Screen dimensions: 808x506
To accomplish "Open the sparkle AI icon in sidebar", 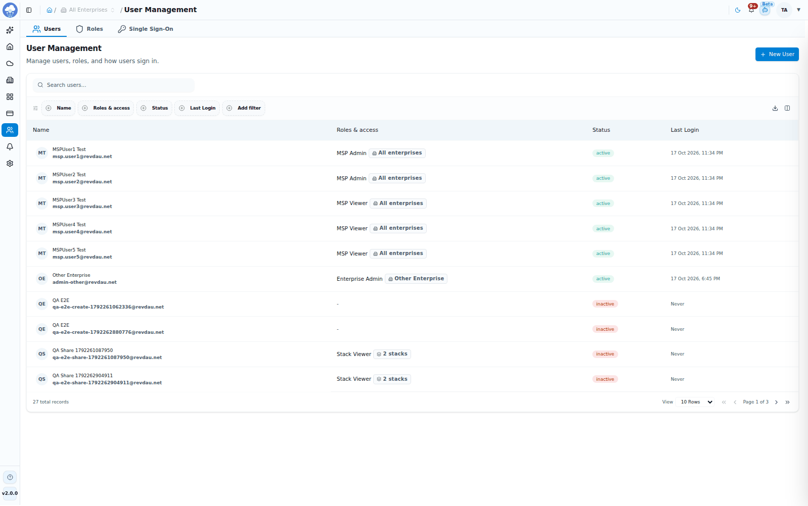I will click(10, 30).
